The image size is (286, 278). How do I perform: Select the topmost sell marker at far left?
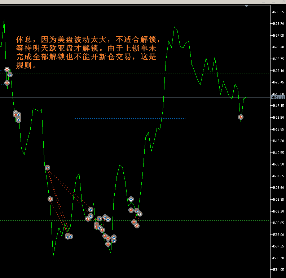(7, 69)
